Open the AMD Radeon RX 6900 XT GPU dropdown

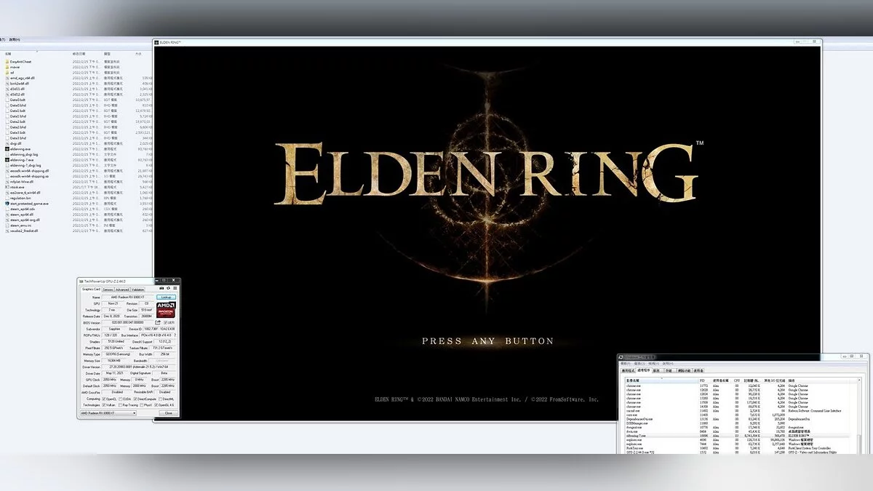(x=108, y=413)
